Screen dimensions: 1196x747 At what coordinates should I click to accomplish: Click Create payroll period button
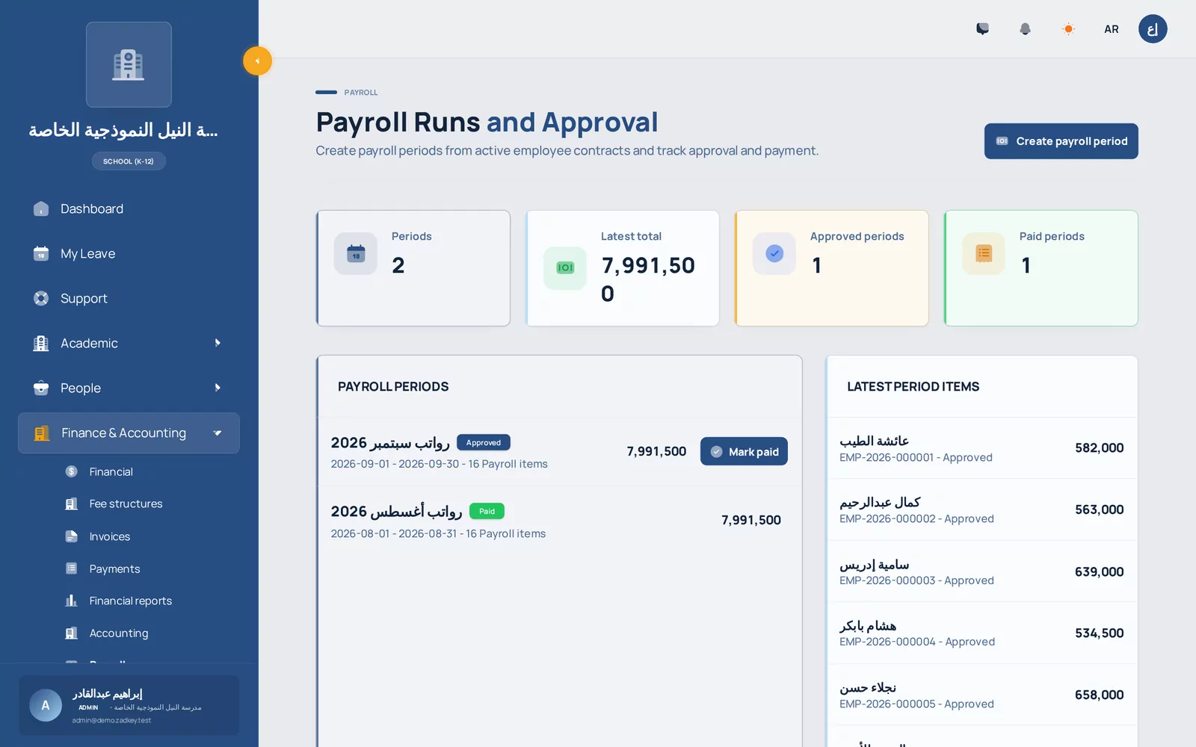pyautogui.click(x=1061, y=141)
